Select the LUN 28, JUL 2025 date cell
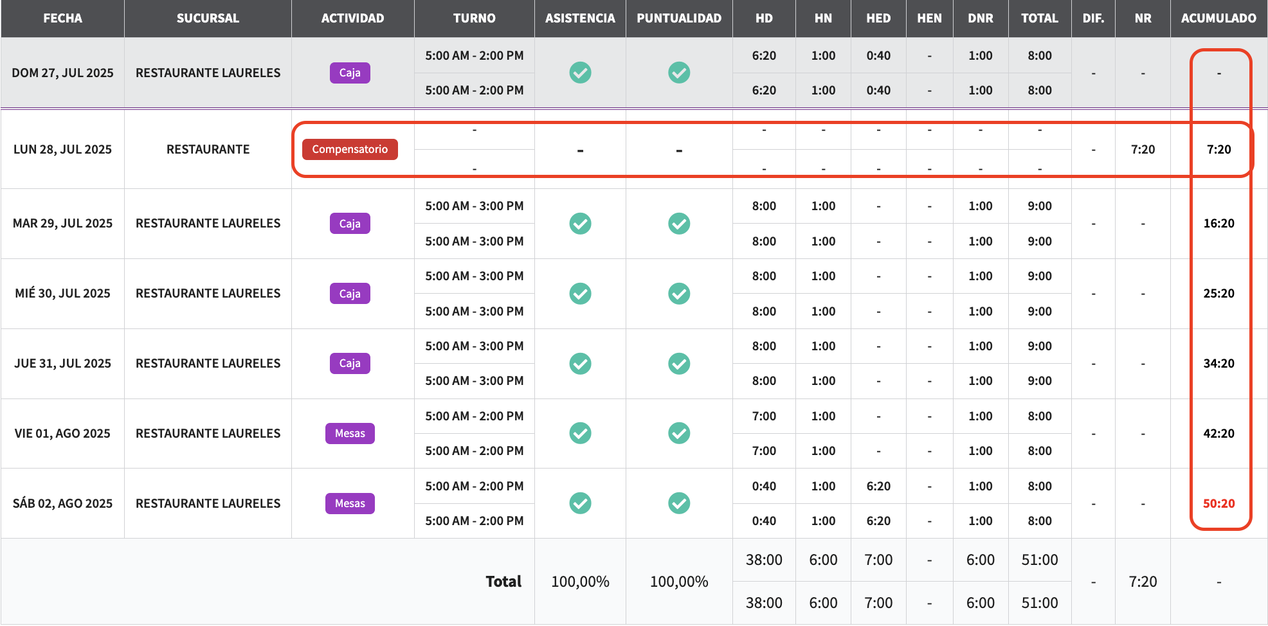The image size is (1268, 626). click(x=62, y=149)
